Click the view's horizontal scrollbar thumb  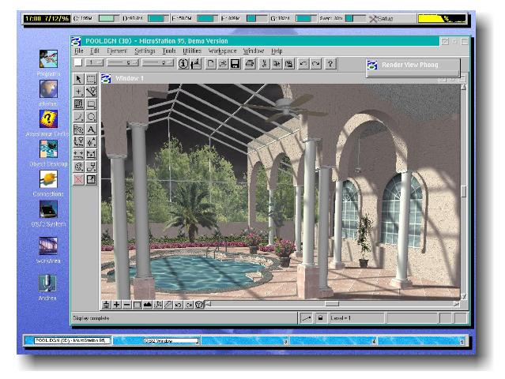pyautogui.click(x=331, y=304)
